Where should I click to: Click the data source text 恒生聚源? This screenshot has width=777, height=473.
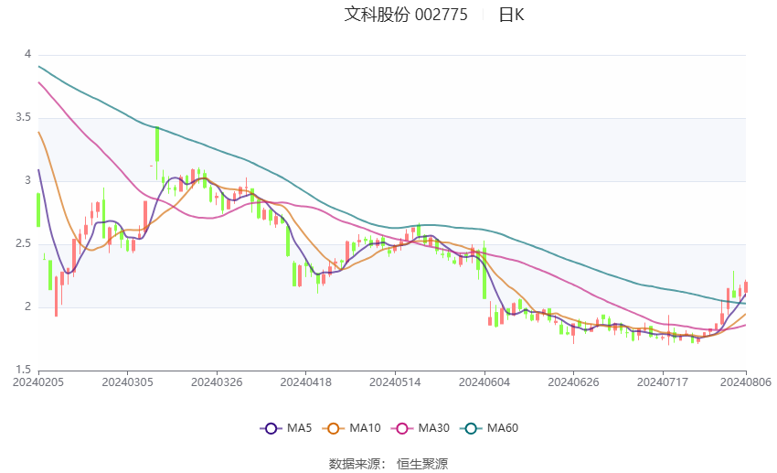[422, 464]
